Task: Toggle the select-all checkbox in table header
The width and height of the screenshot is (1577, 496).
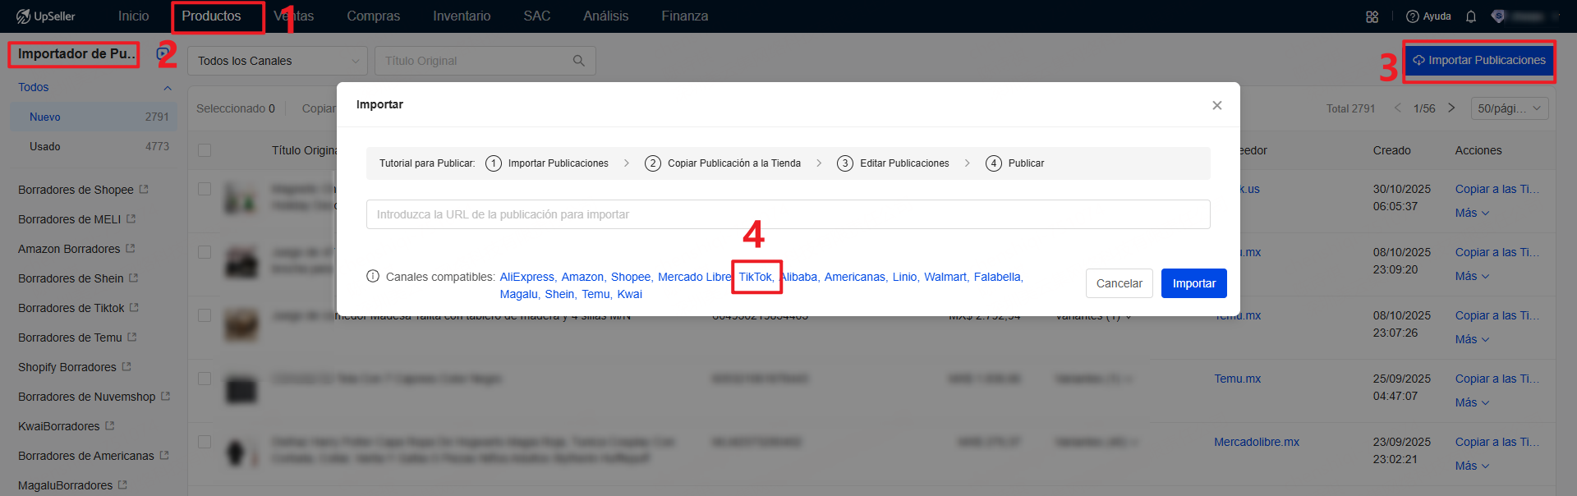Action: coord(205,150)
